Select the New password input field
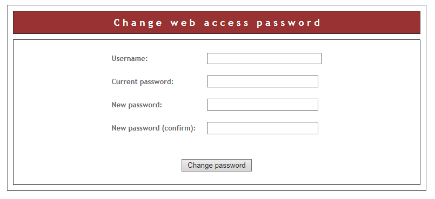Image resolution: width=435 pixels, height=199 pixels. pyautogui.click(x=263, y=105)
